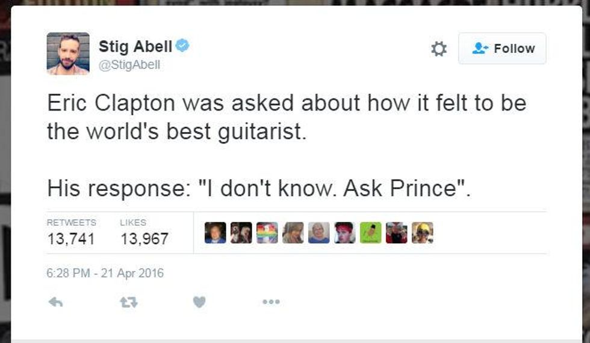
Task: Open the three-dot more options menu
Action: (x=271, y=303)
